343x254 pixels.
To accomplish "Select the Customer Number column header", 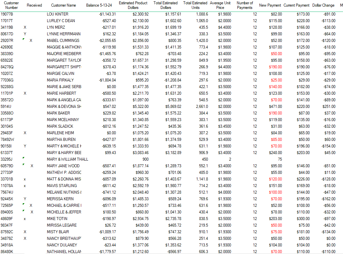I will (11, 5).
